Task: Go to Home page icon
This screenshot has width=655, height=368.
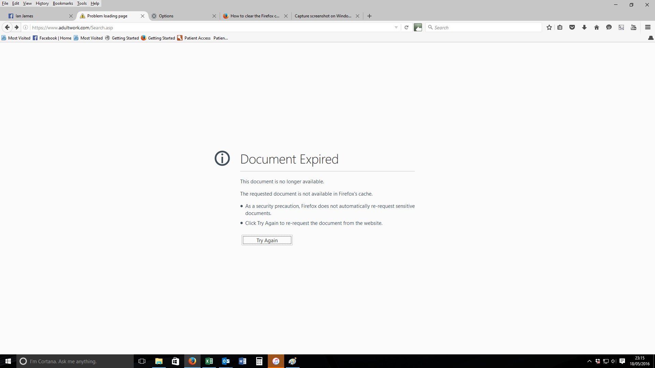Action: click(x=597, y=27)
